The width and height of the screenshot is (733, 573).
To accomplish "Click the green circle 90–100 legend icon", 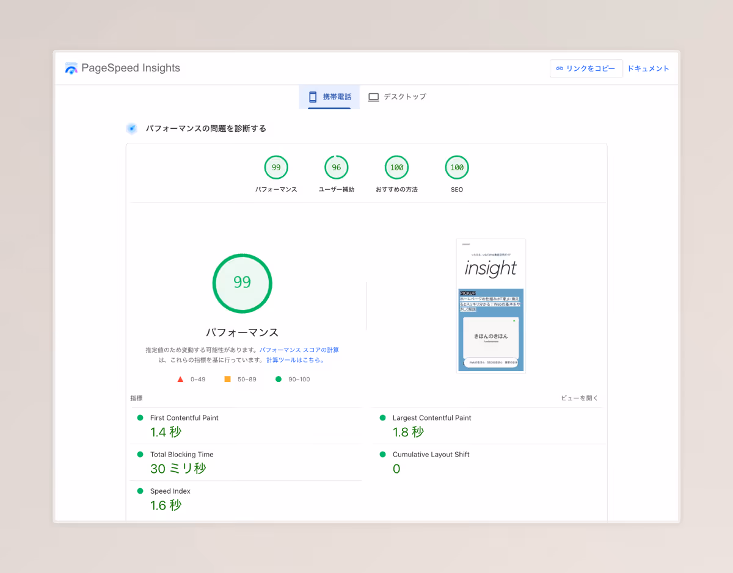I will (279, 379).
